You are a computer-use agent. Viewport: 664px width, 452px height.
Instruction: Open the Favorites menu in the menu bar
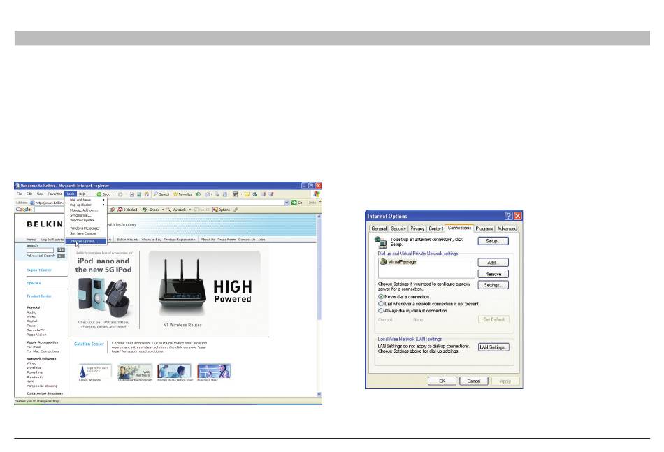(55, 194)
